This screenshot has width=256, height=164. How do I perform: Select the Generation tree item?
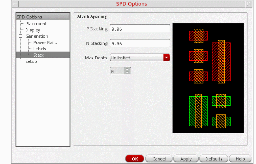coord(37,36)
